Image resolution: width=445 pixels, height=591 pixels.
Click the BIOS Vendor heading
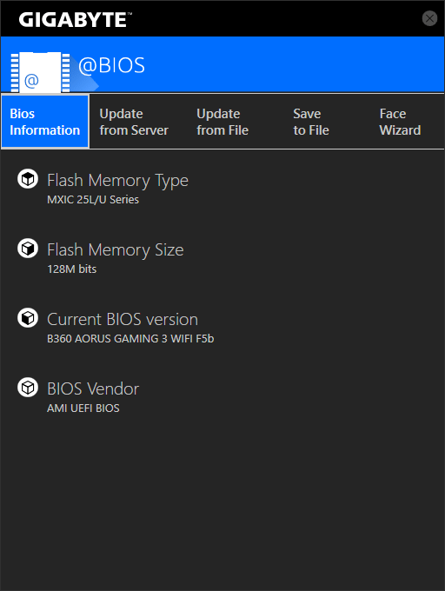tap(93, 389)
